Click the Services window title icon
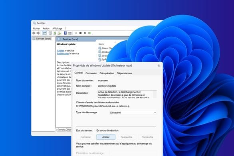 pyautogui.click(x=34, y=23)
